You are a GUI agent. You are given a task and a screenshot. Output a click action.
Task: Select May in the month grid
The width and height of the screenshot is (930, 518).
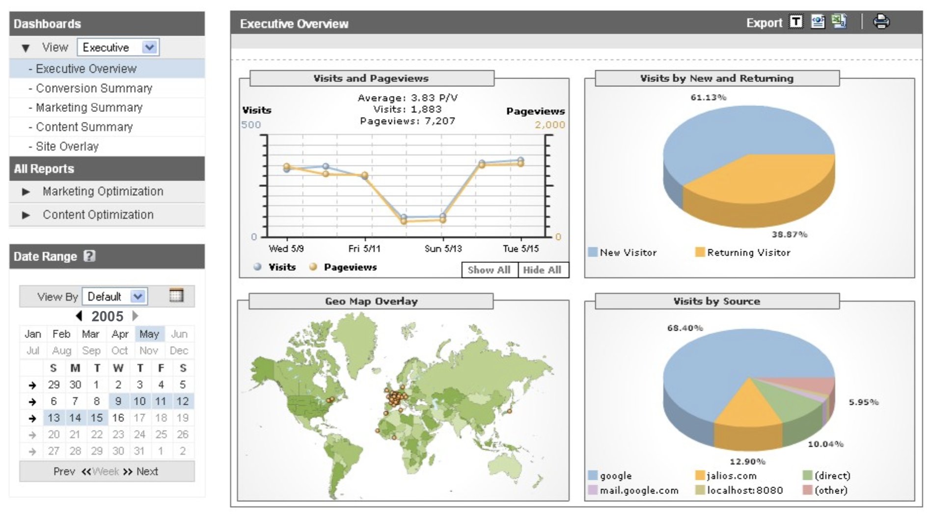click(x=149, y=334)
